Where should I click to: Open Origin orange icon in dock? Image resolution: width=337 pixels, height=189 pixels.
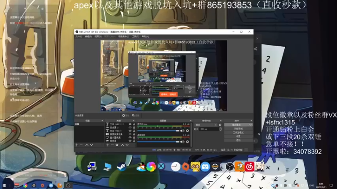click(x=185, y=167)
